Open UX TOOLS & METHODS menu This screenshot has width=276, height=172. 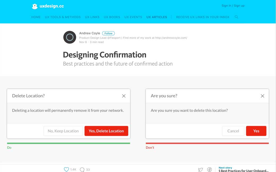[x=63, y=17]
